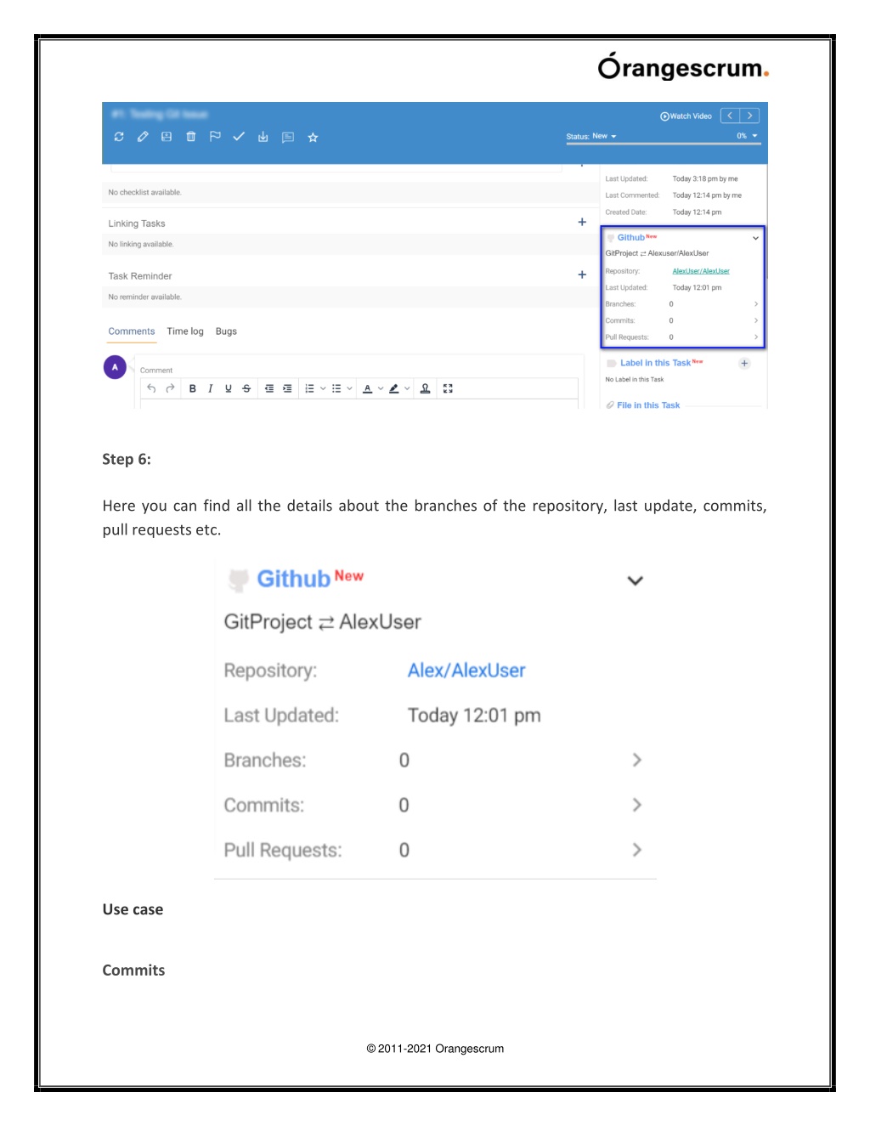Image resolution: width=870 pixels, height=1126 pixels.
Task: Collapse the Github section in task sidebar
Action: tap(755, 238)
